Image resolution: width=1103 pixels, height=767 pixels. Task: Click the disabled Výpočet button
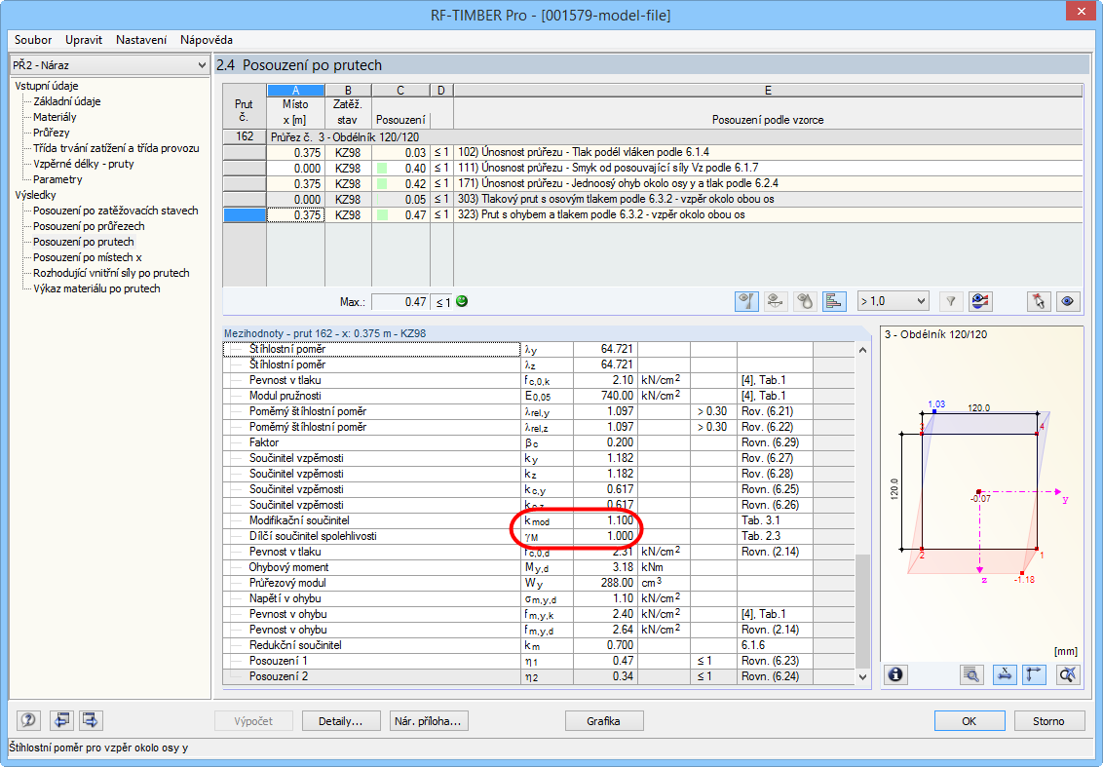coord(253,721)
